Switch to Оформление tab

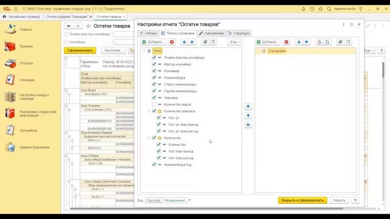coord(211,33)
